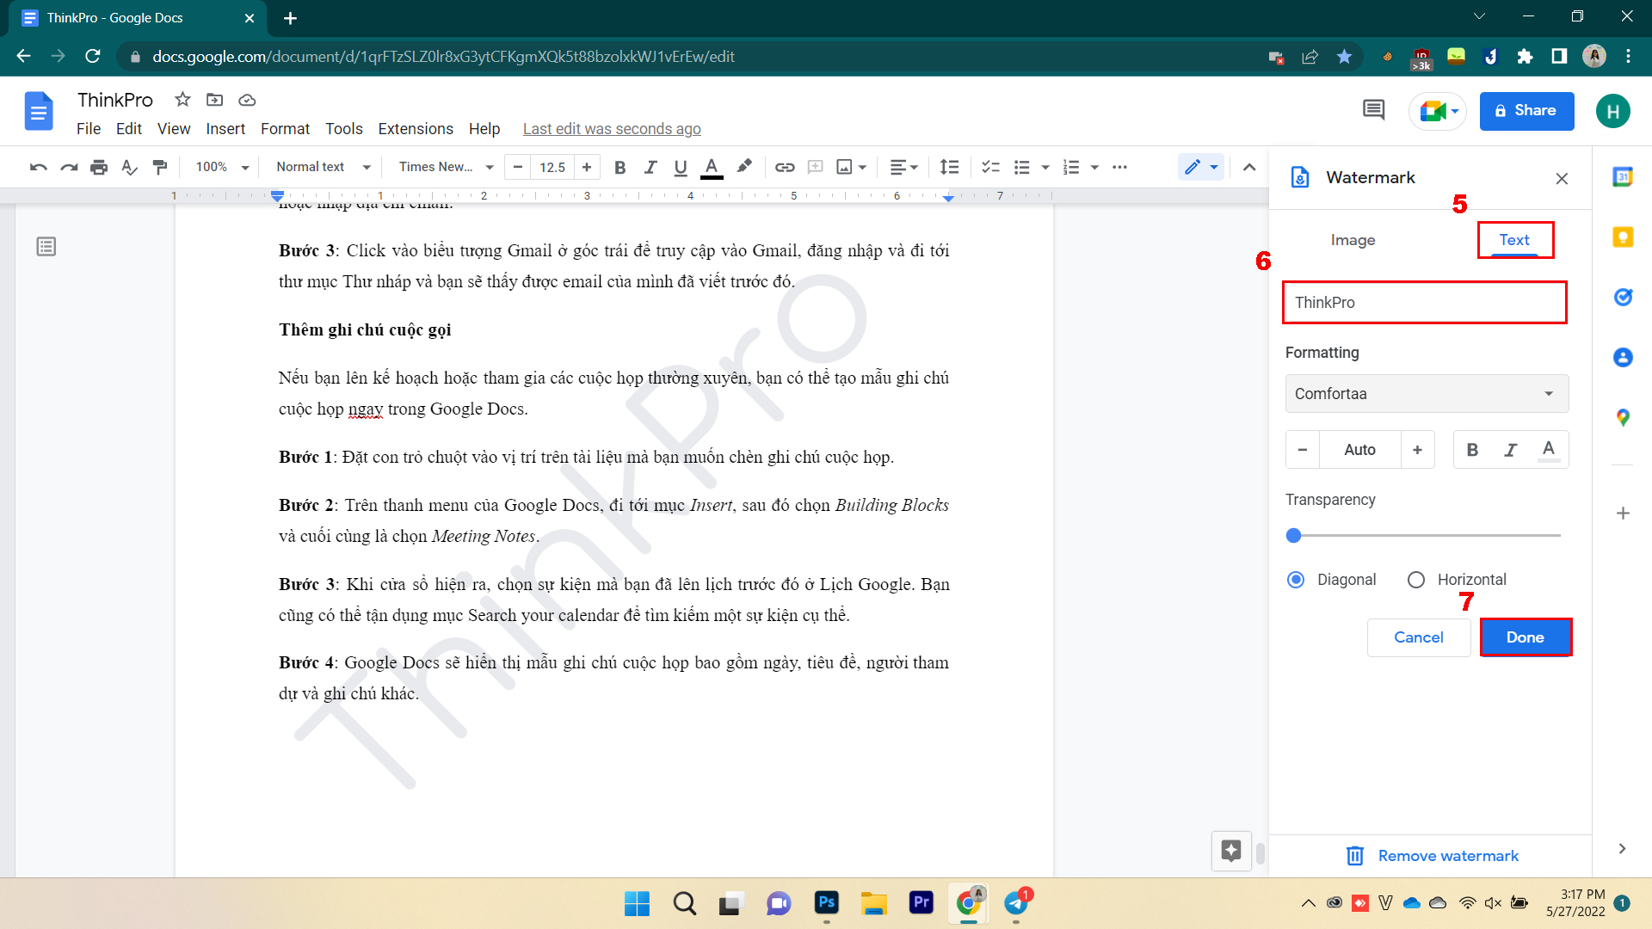Open the text color picker in toolbar
The width and height of the screenshot is (1652, 929).
(x=712, y=167)
